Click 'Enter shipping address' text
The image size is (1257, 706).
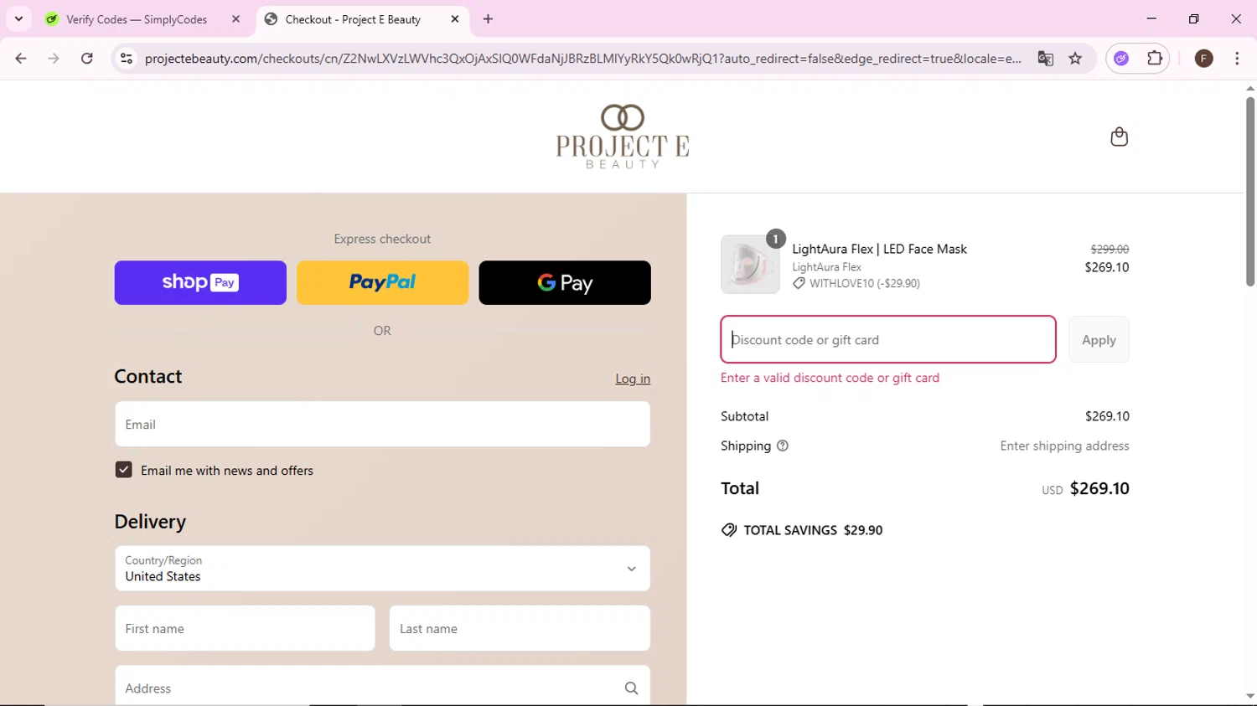point(1064,446)
